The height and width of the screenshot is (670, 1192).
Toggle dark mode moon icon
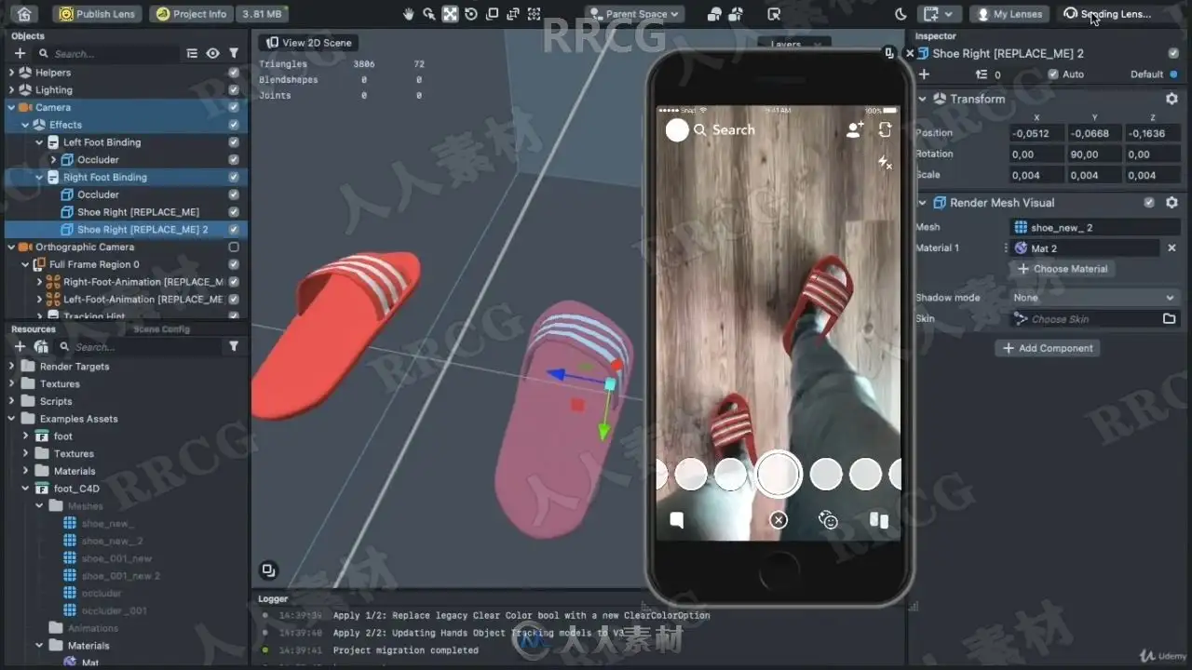pyautogui.click(x=901, y=14)
